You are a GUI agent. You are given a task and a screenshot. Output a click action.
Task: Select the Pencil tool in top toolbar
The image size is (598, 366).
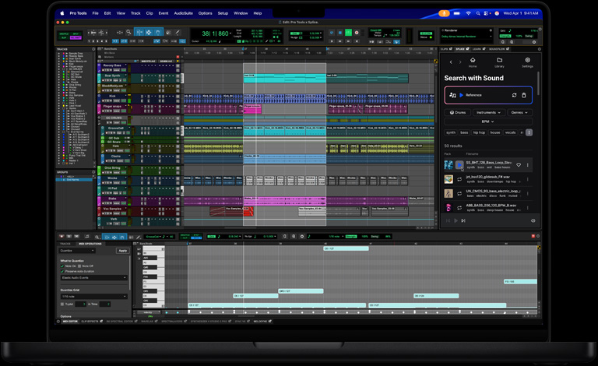(x=178, y=33)
